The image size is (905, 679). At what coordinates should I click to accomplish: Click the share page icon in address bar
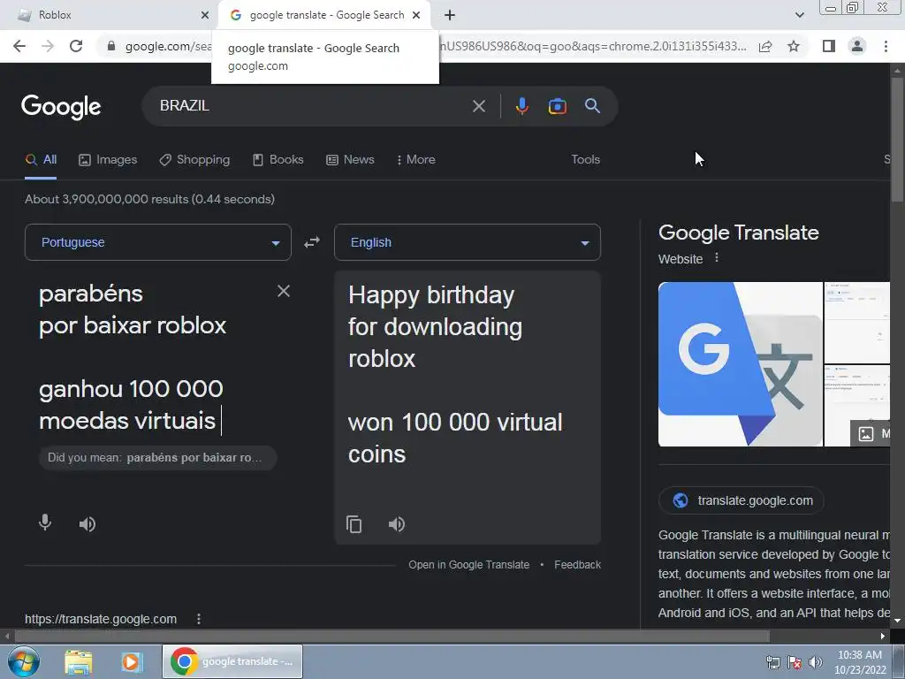765,46
